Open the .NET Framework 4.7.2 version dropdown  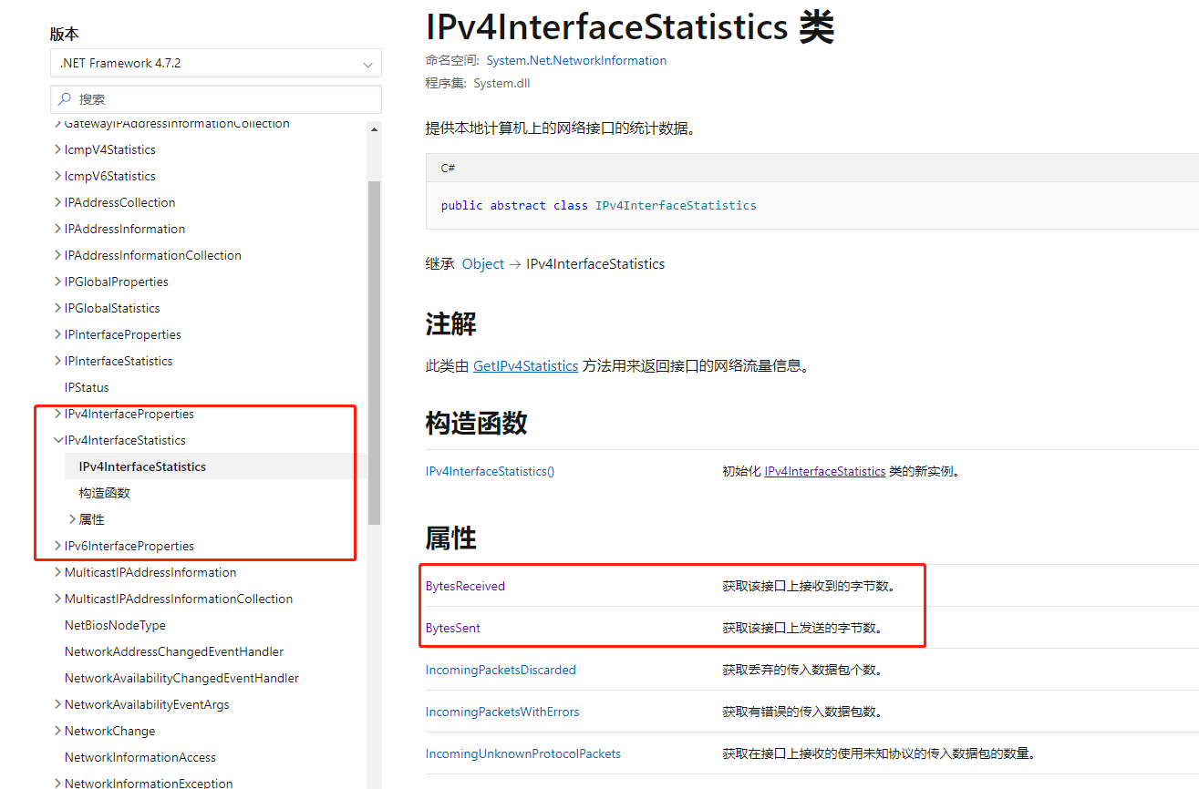[x=215, y=64]
